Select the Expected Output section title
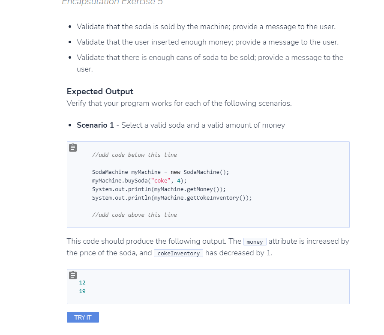The width and height of the screenshot is (384, 335). coord(100,91)
